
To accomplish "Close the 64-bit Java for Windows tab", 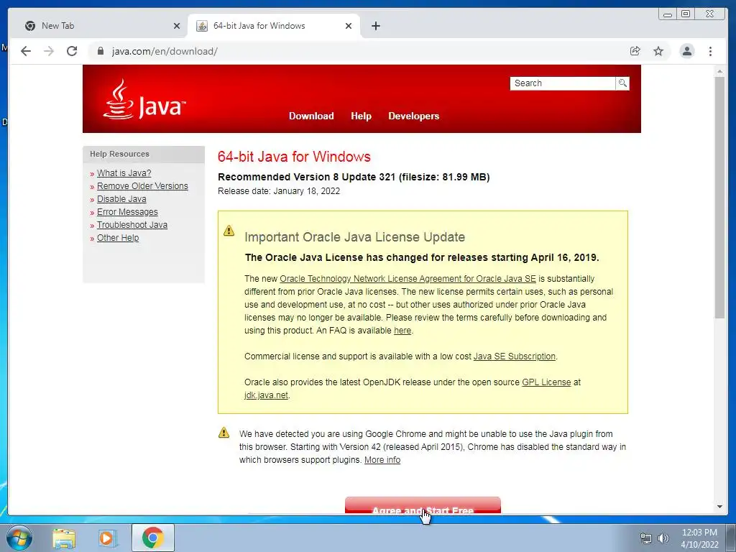I will (x=349, y=26).
